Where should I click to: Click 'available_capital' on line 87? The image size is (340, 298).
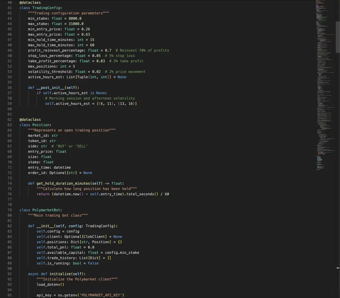click(65, 253)
